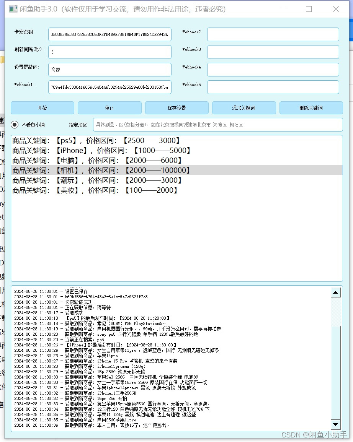The width and height of the screenshot is (353, 442).
Task: Maximize the 闲鱼助手3.0 window
Action: pyautogui.click(x=309, y=9)
